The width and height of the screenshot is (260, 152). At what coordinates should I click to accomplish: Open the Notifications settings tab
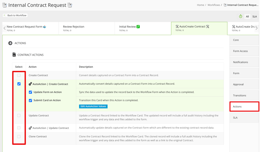(x=244, y=62)
